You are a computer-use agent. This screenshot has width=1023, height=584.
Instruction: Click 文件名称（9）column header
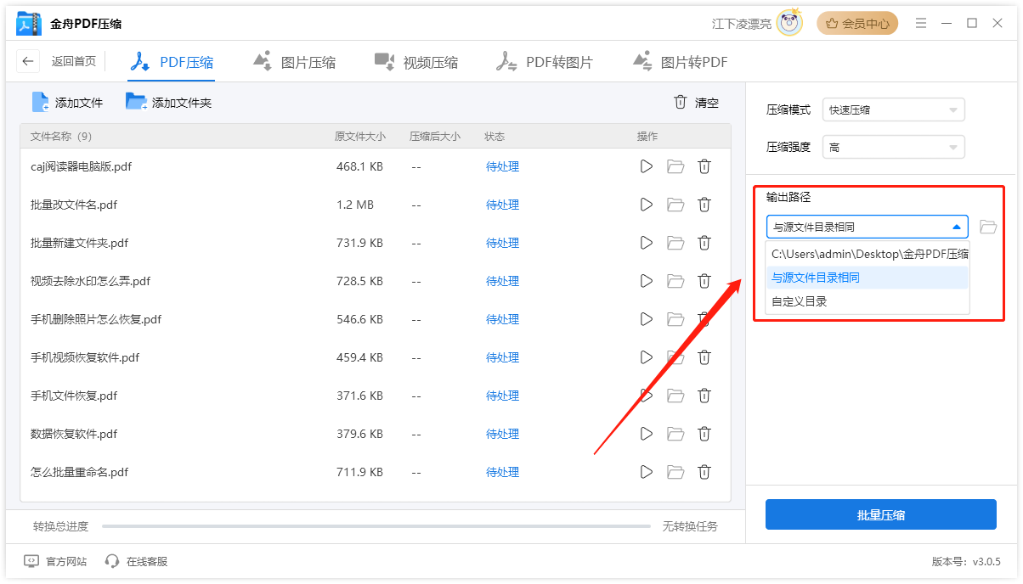pos(61,136)
